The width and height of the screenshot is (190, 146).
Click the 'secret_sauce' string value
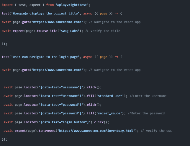point(112,113)
